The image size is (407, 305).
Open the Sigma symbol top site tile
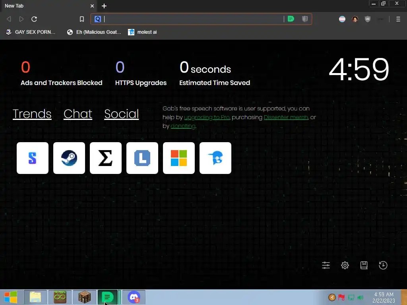[x=106, y=158]
